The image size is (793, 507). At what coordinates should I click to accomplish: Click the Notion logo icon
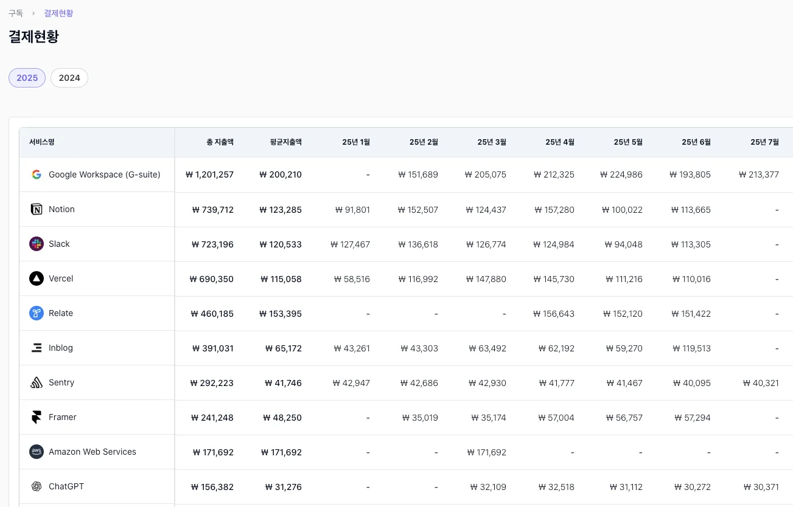(37, 209)
